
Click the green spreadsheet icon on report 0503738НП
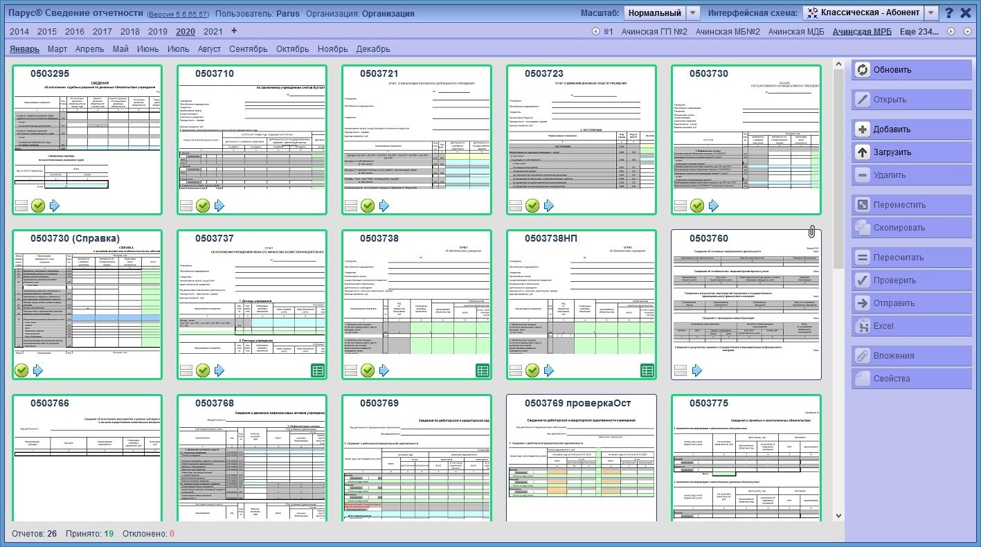tap(647, 370)
